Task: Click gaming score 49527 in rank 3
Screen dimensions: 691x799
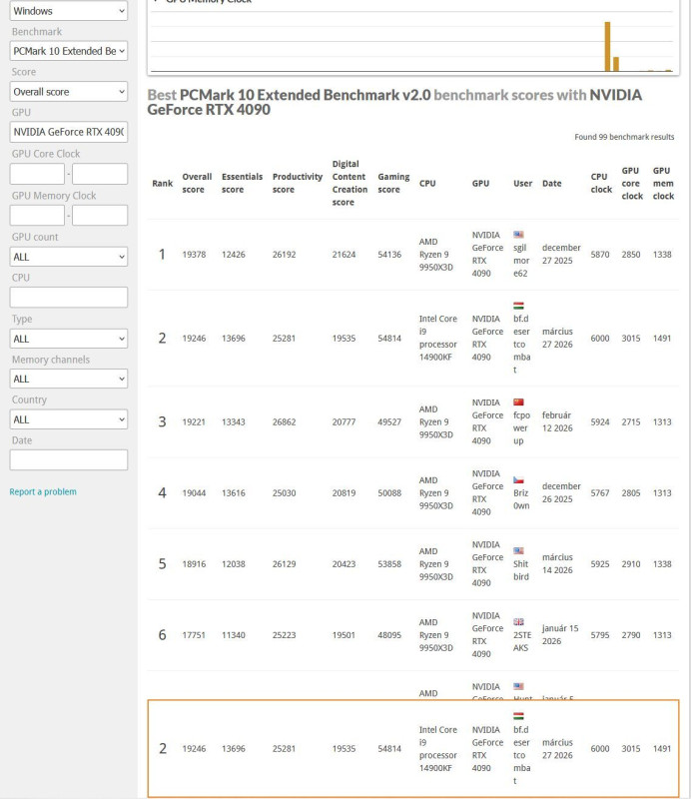Action: point(389,421)
